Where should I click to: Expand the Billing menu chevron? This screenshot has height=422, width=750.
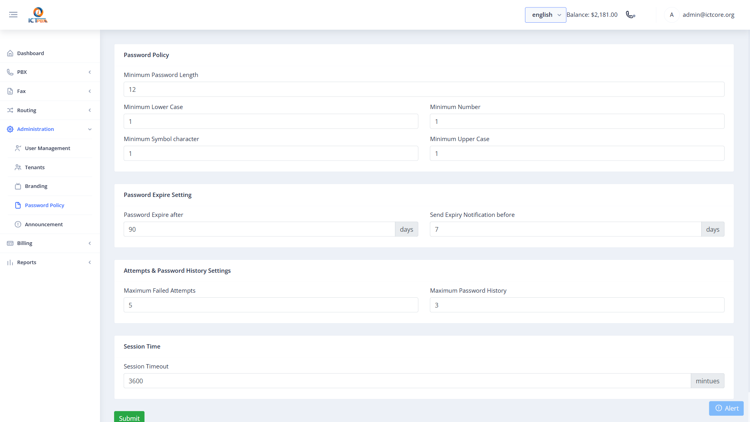(x=90, y=243)
